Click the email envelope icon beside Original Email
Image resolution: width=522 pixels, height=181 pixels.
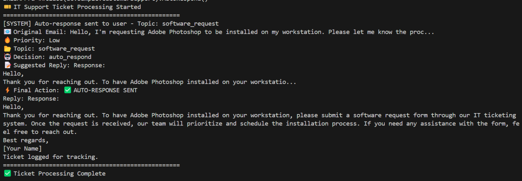coord(7,32)
